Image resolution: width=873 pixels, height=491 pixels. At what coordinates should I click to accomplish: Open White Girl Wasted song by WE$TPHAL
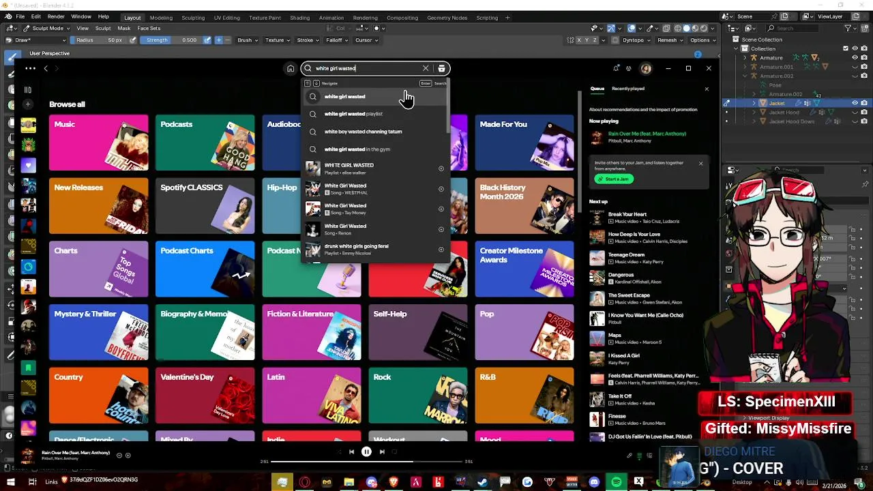click(374, 189)
